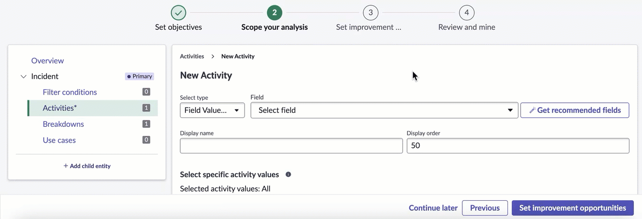Click Get recommended fields button
642x219 pixels.
(x=575, y=110)
